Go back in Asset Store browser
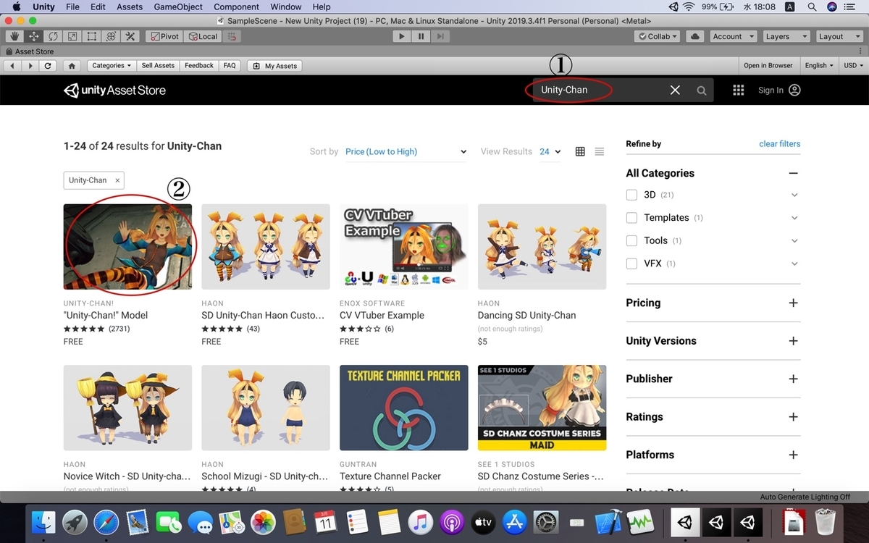 point(12,65)
